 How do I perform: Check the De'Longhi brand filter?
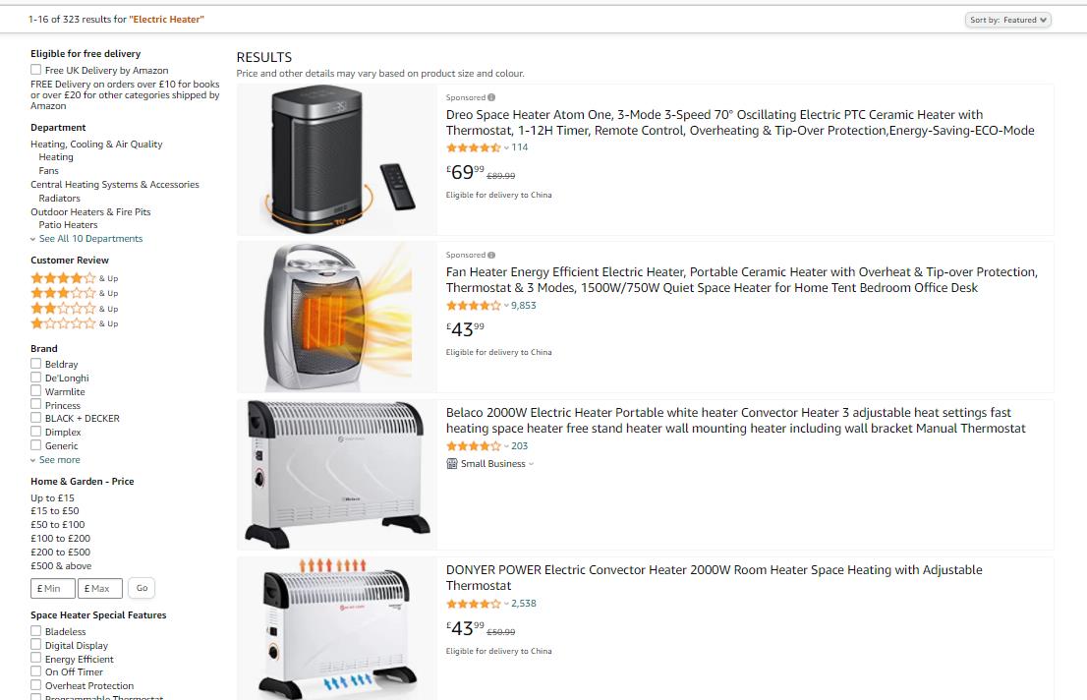click(36, 378)
